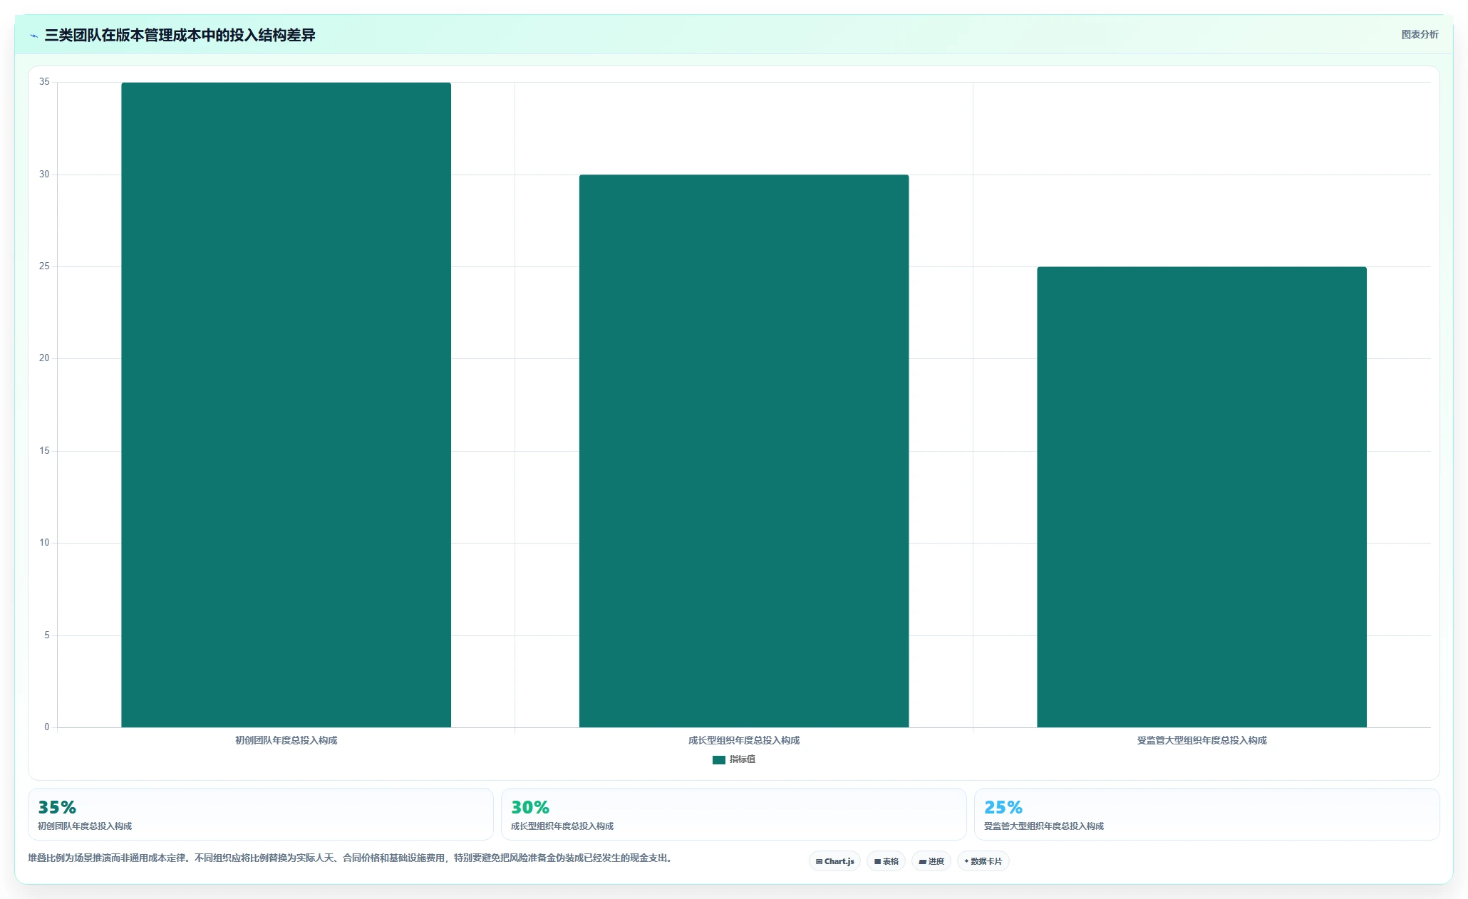The width and height of the screenshot is (1468, 899).
Task: Select the 30% data card
Action: click(733, 814)
